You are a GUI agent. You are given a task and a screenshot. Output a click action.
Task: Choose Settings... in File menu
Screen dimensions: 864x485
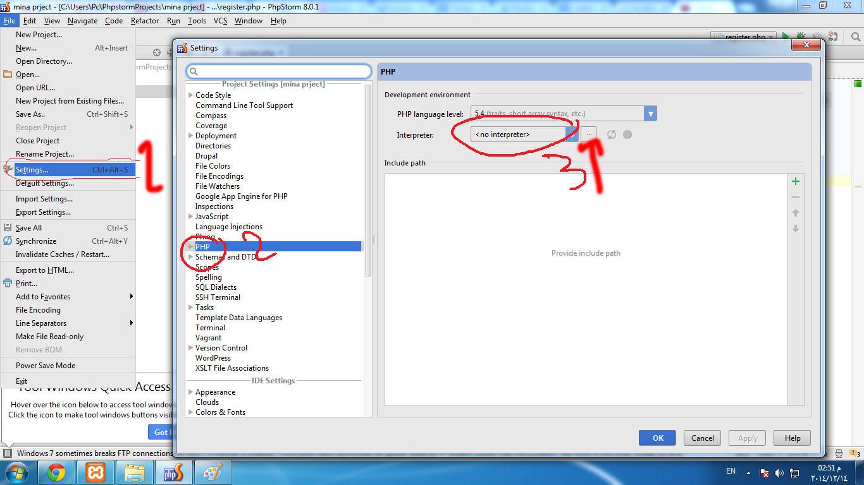point(68,170)
